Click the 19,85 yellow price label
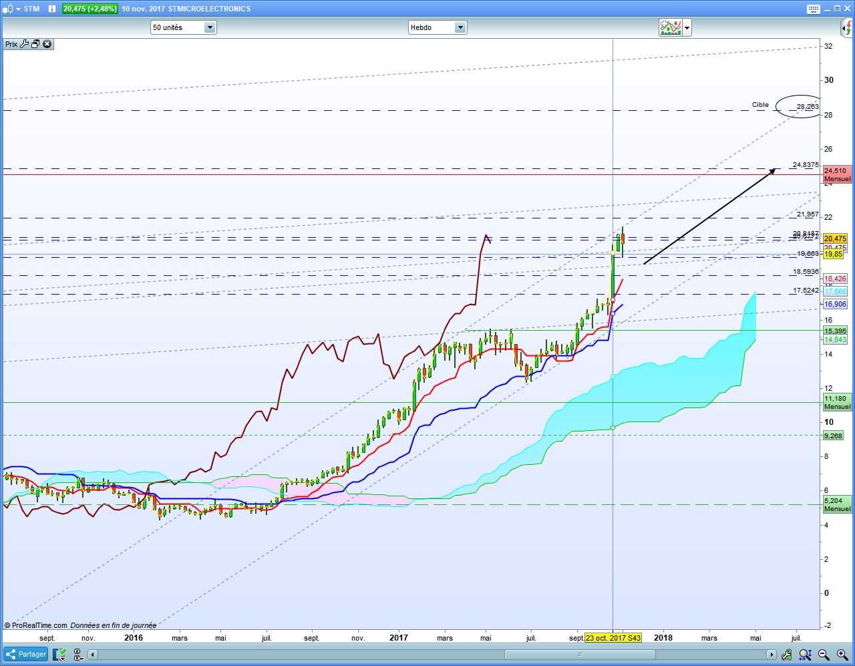 click(x=833, y=255)
